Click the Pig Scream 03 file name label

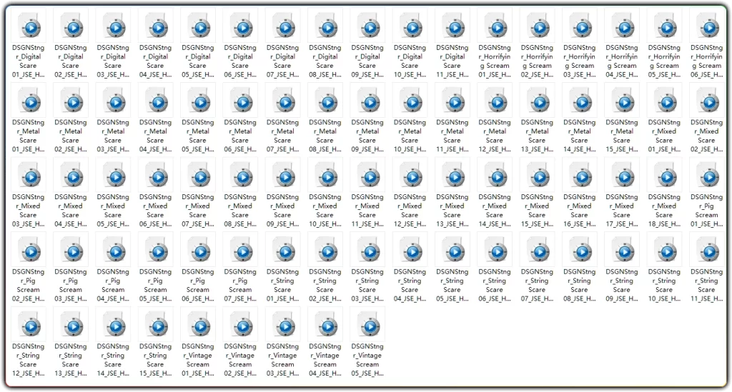point(71,285)
